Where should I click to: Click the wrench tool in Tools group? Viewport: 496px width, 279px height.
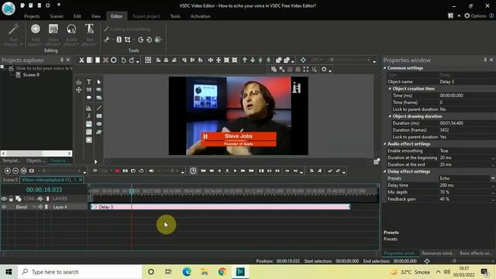(x=107, y=40)
